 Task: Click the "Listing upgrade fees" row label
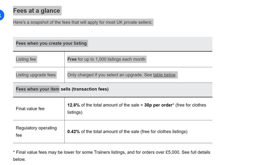pyautogui.click(x=36, y=75)
